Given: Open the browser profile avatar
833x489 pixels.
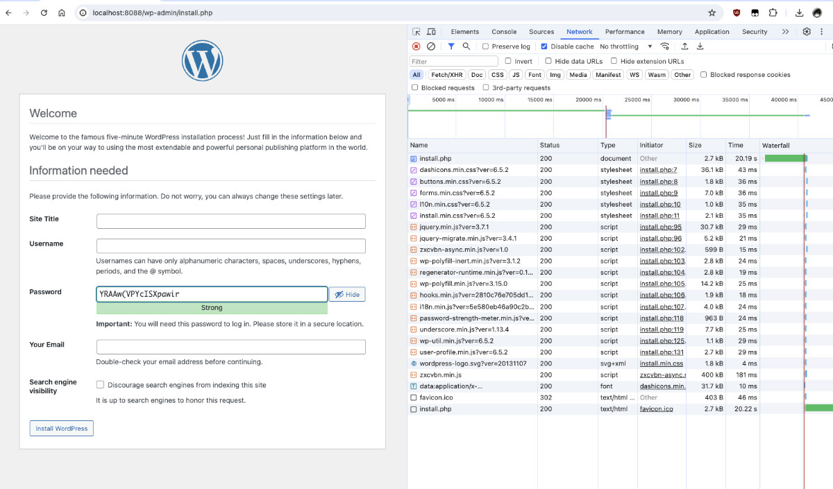Looking at the screenshot, I should 818,12.
